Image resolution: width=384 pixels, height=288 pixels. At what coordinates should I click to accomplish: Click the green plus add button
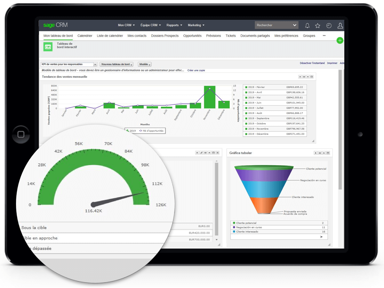pos(340,41)
